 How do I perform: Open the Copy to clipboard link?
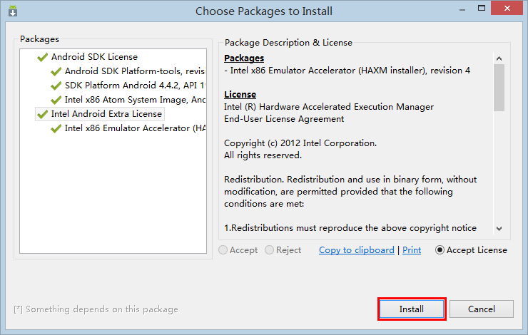(356, 250)
